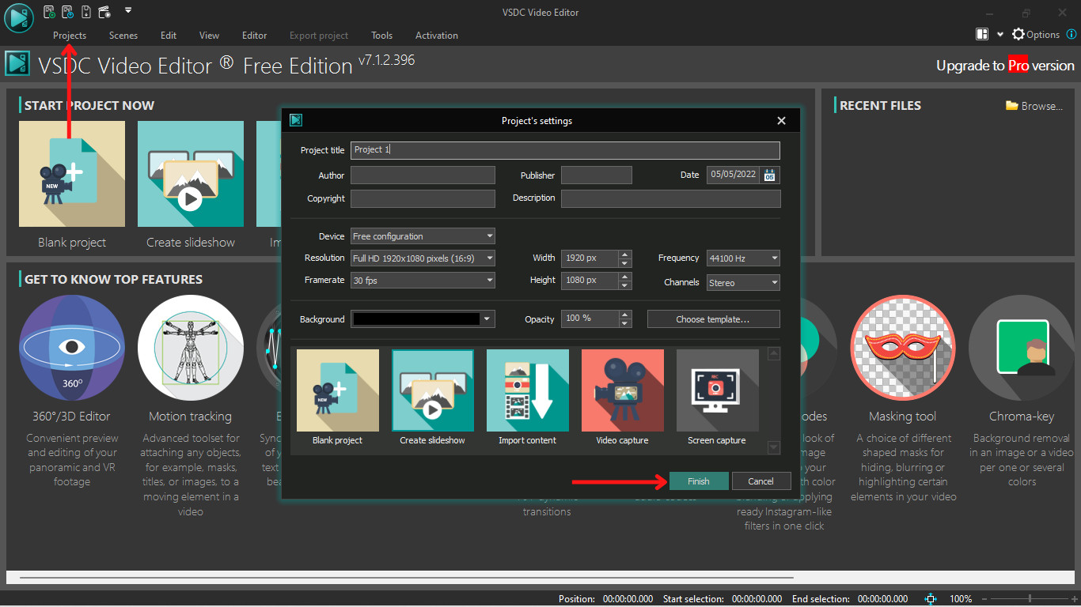Open the Chroma-key feature icon

[x=1022, y=349]
